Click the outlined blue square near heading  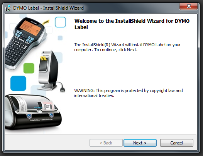(60, 22)
